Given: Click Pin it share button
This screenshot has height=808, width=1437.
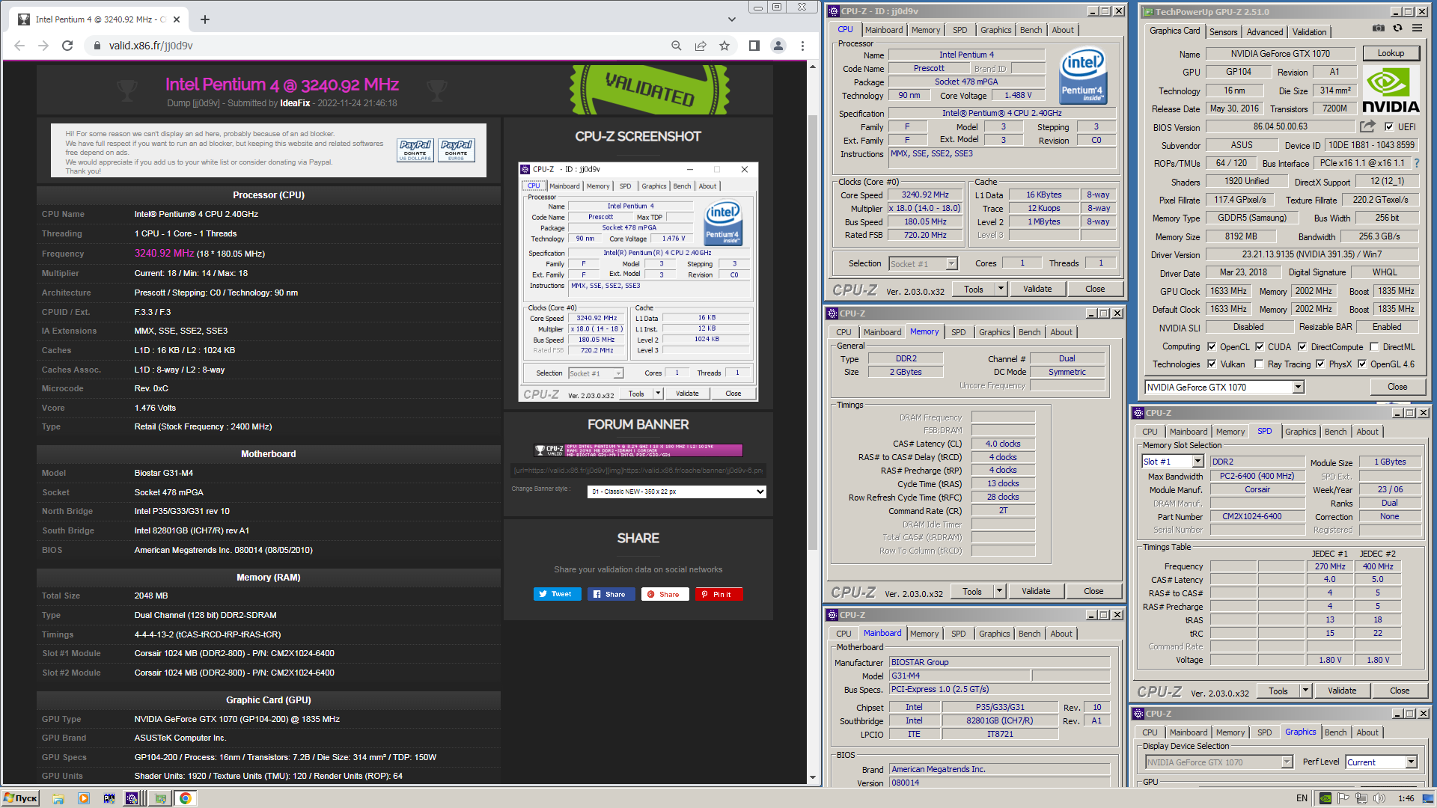Looking at the screenshot, I should pos(718,594).
